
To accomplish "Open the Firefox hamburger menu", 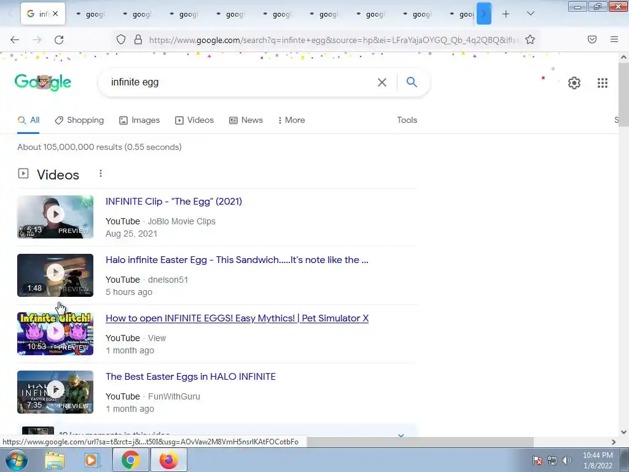I will click(x=614, y=39).
